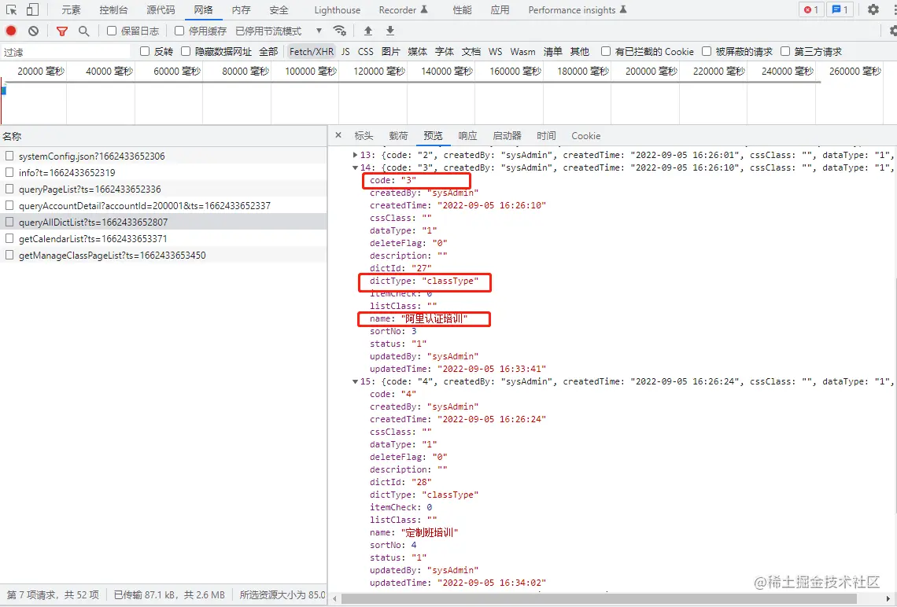Check 被屏蔽的请求 option
The width and height of the screenshot is (897, 607).
tap(707, 51)
